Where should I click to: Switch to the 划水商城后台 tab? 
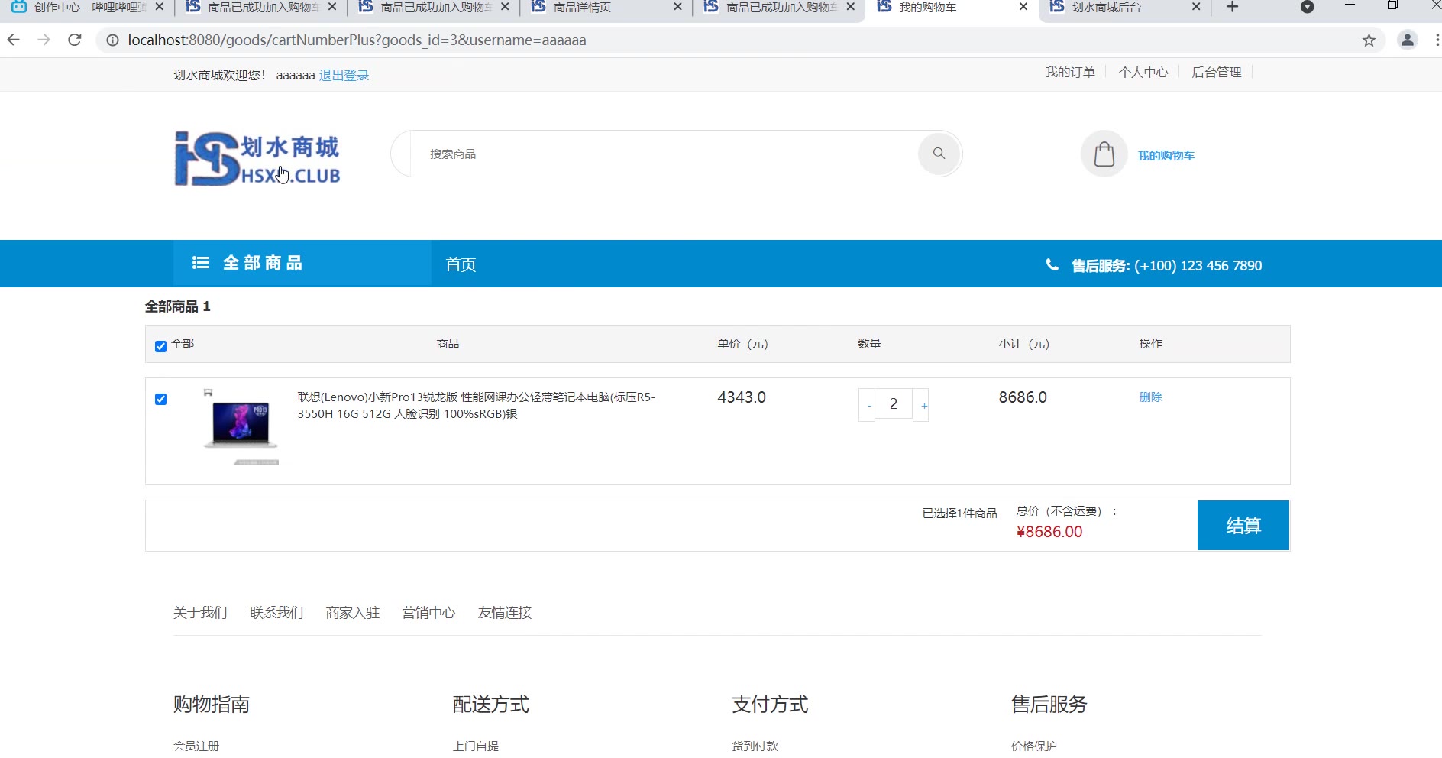(1106, 8)
